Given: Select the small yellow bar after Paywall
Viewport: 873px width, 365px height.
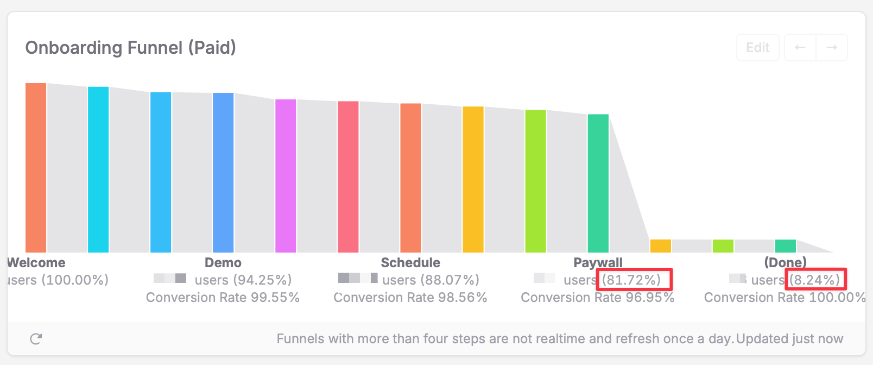Looking at the screenshot, I should pos(660,246).
